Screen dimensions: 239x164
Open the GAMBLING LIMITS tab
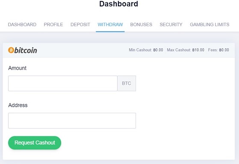(209, 24)
